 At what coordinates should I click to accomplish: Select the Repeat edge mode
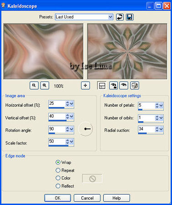click(x=58, y=170)
